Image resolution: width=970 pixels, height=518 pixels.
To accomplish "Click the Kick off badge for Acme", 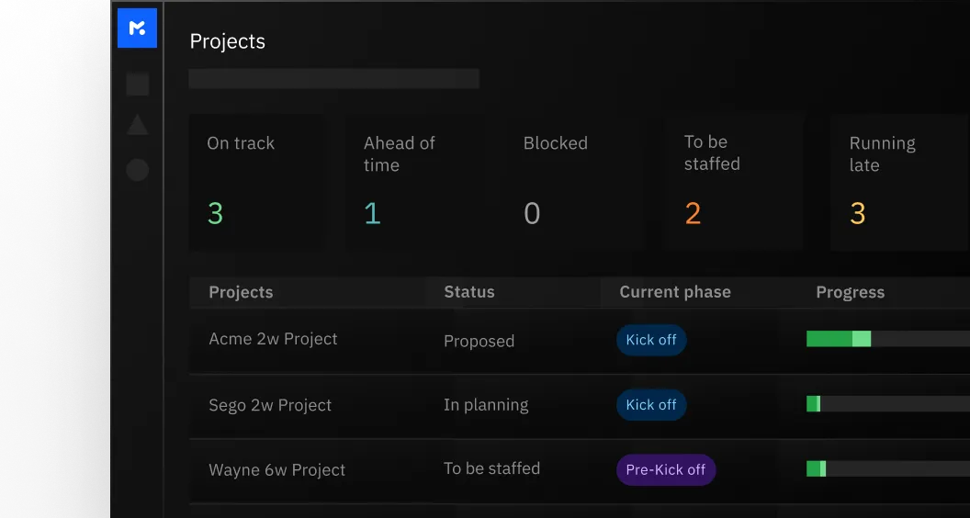I will [651, 340].
